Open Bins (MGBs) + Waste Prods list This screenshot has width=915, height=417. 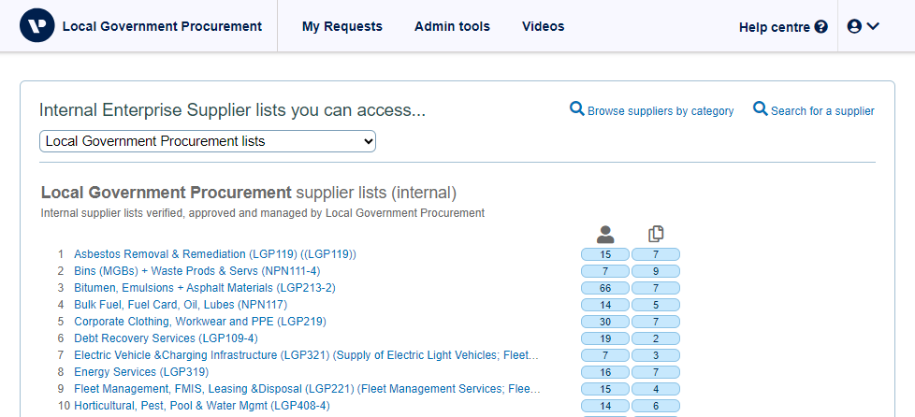[197, 271]
